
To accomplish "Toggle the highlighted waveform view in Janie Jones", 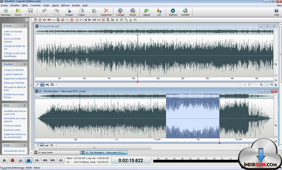I will [x=42, y=85].
